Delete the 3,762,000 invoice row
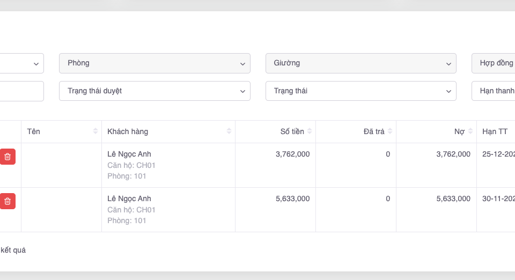 [x=8, y=157]
